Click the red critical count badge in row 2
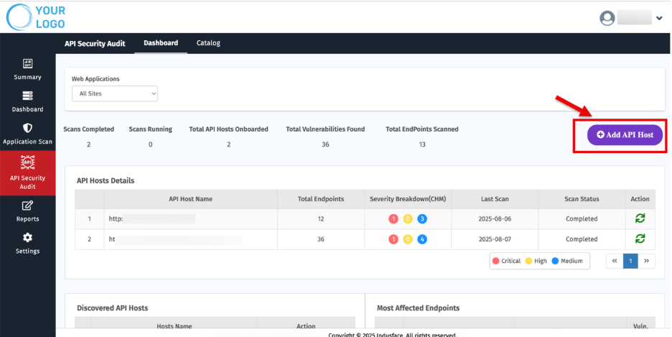The height and width of the screenshot is (337, 672). 393,239
